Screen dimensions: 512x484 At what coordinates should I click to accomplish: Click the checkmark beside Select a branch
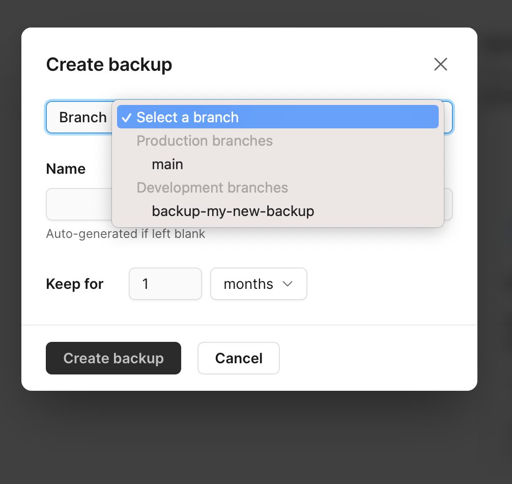point(127,117)
